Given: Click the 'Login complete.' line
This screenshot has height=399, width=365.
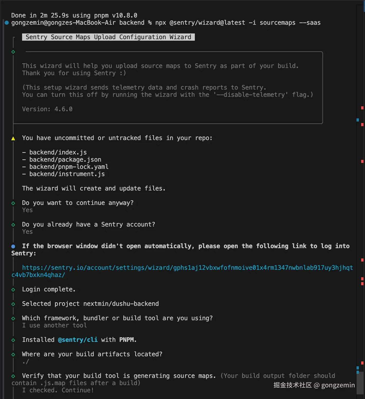Looking at the screenshot, I should click(x=49, y=289).
